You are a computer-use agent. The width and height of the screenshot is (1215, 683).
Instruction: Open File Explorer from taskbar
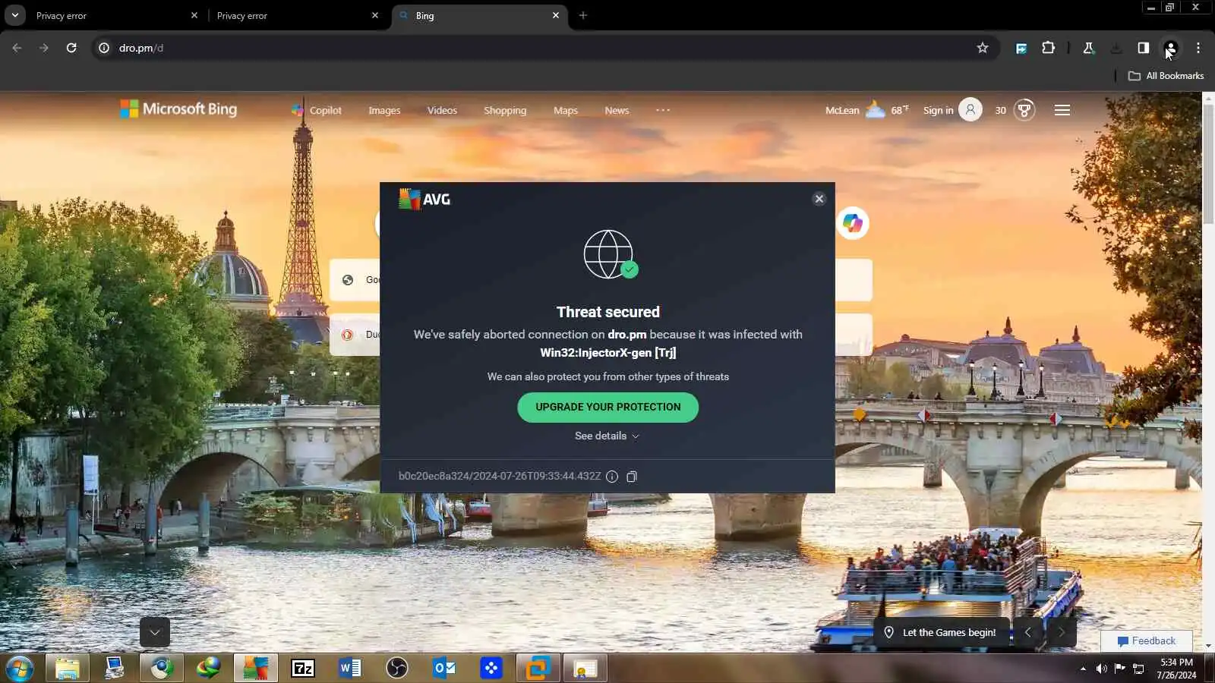coord(68,669)
